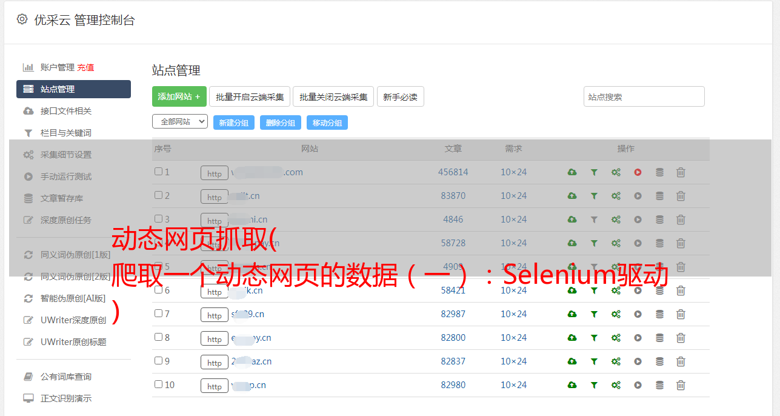Run play icon in the 82800 row
Viewport: 780px width, 416px height.
638,338
